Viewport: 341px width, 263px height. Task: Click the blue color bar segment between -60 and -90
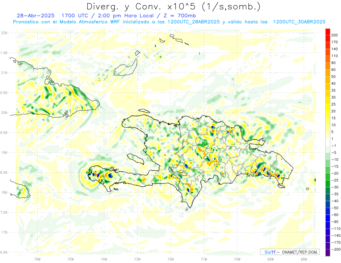click(328, 218)
